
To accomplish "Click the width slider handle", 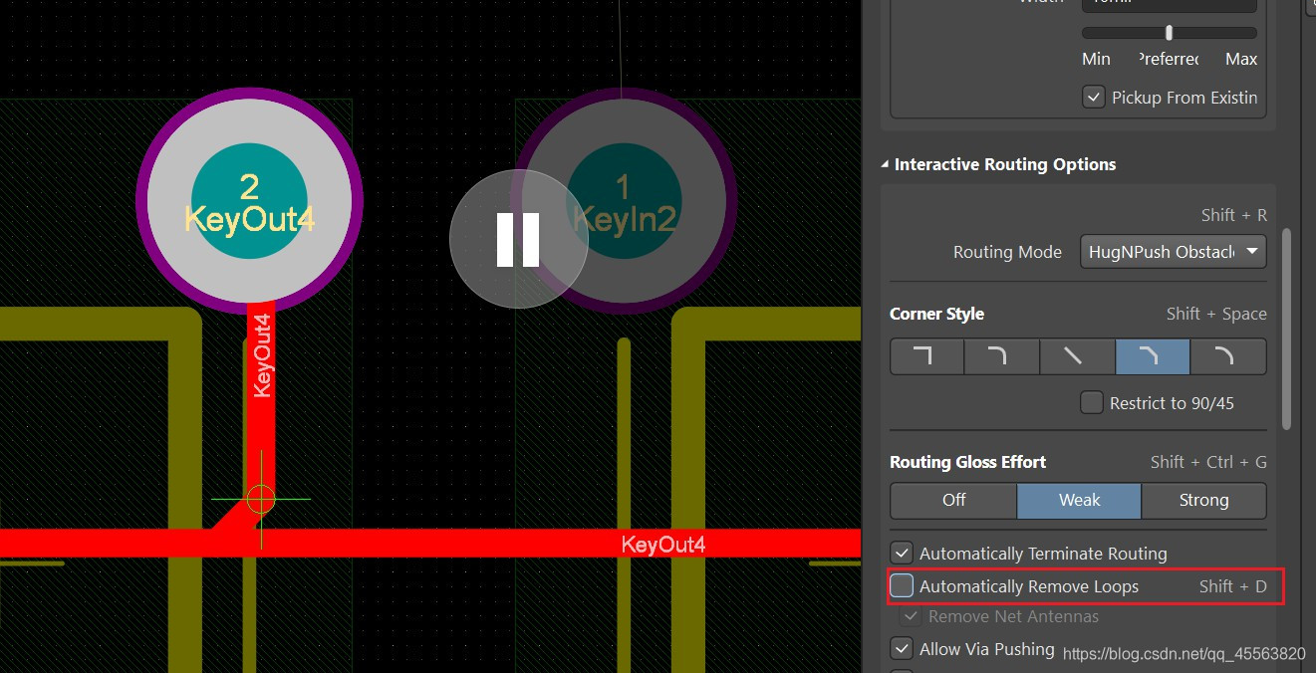I will coord(1169,32).
